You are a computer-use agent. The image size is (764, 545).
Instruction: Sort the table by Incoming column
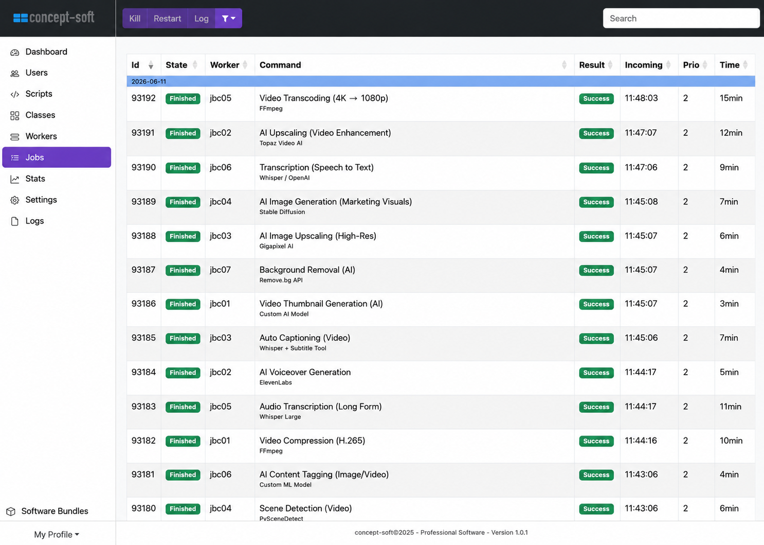(x=649, y=65)
